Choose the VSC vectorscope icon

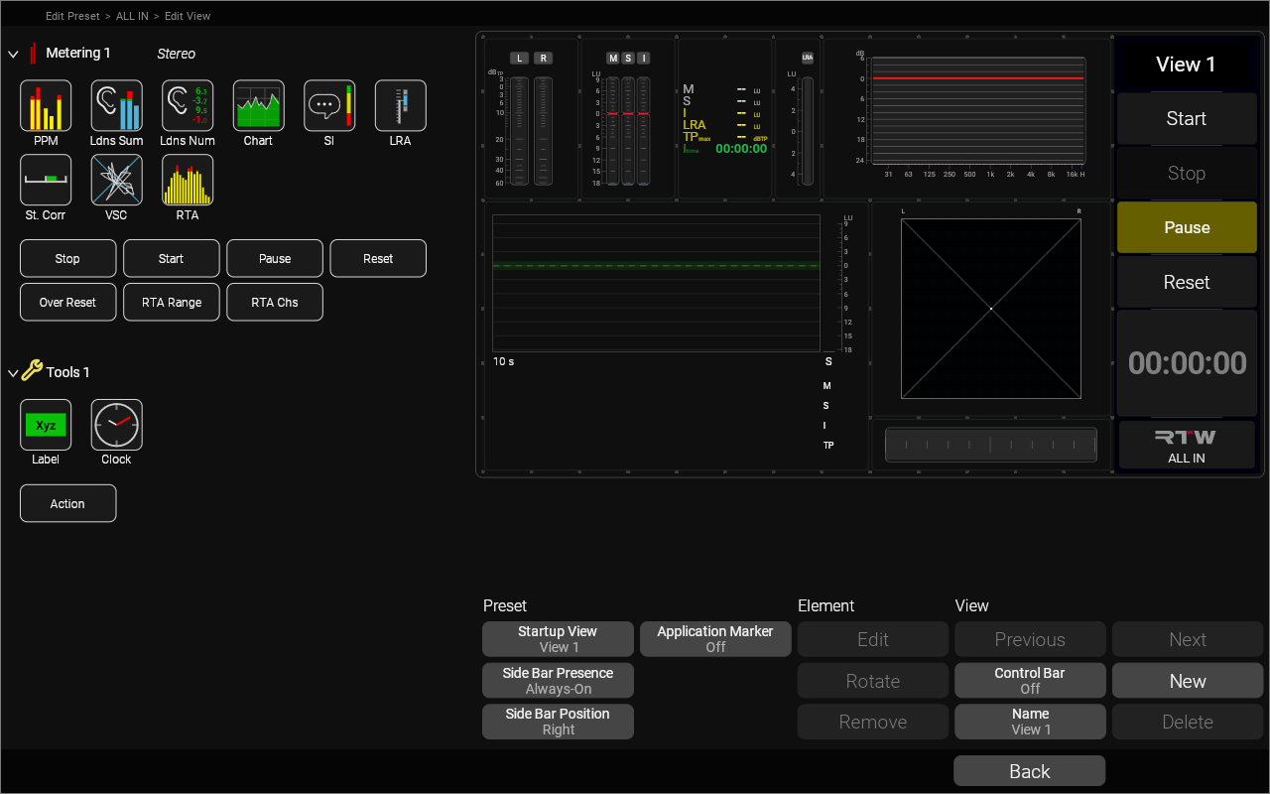click(x=116, y=181)
